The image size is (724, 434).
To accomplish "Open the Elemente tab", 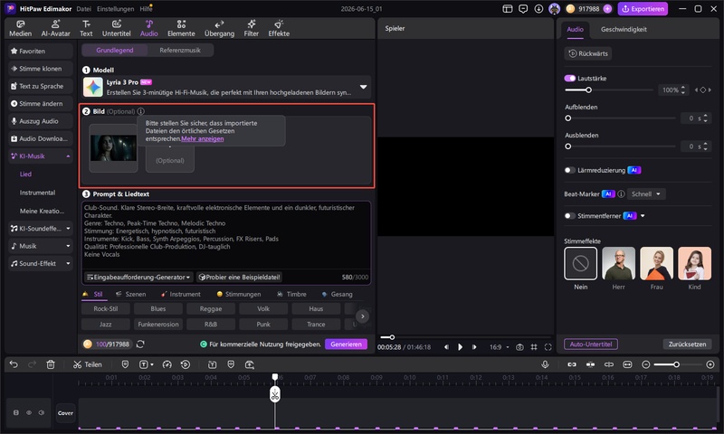I will 181,29.
